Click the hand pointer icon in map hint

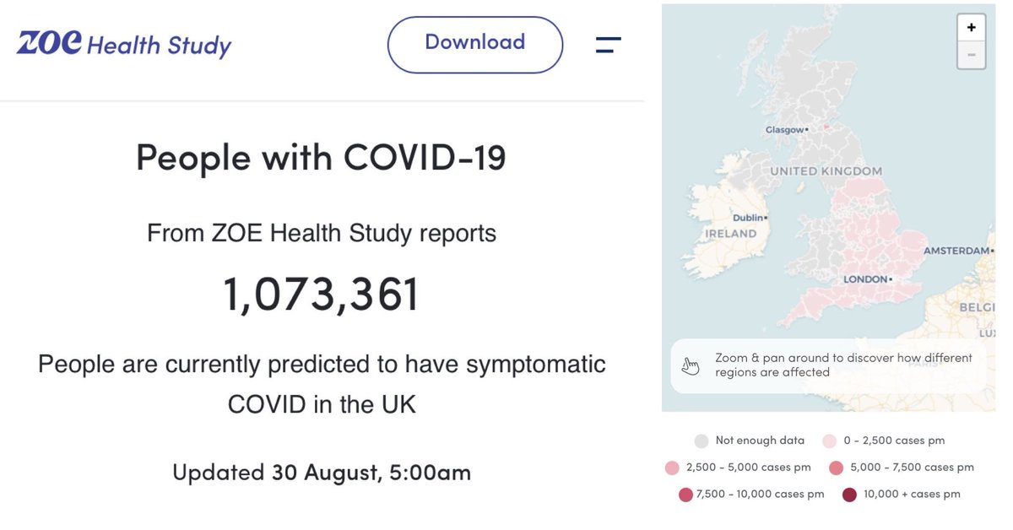pyautogui.click(x=691, y=365)
